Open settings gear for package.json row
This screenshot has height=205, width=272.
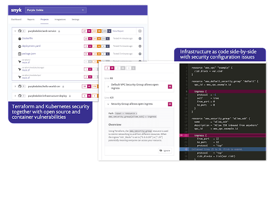click(x=140, y=54)
